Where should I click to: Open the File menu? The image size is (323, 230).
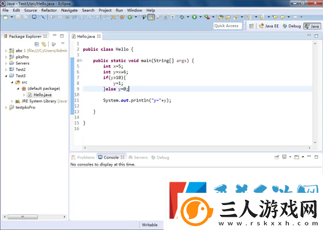pyautogui.click(x=5, y=10)
